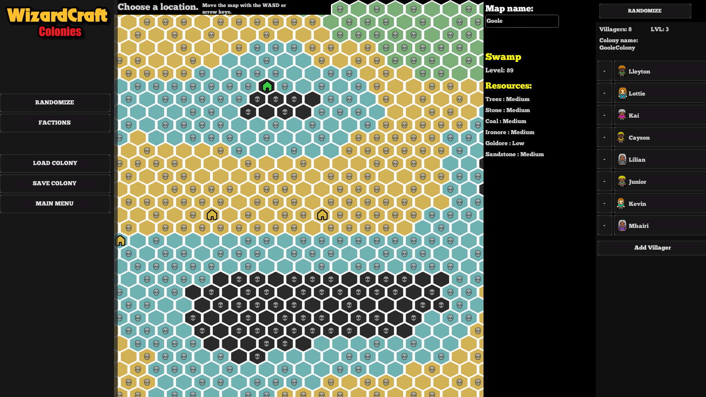This screenshot has width=706, height=397.
Task: Remove Kevin using his minus button
Action: pyautogui.click(x=605, y=203)
